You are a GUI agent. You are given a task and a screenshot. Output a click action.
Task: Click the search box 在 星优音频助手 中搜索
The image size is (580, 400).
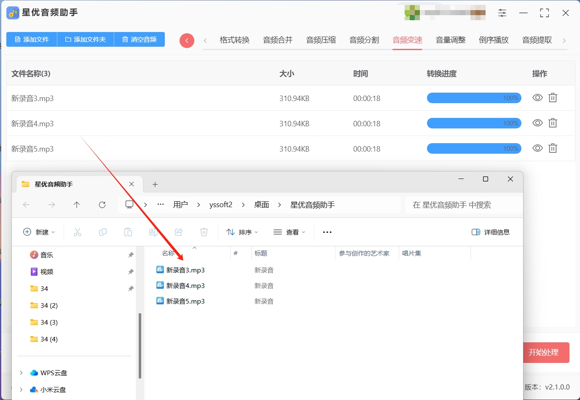464,205
